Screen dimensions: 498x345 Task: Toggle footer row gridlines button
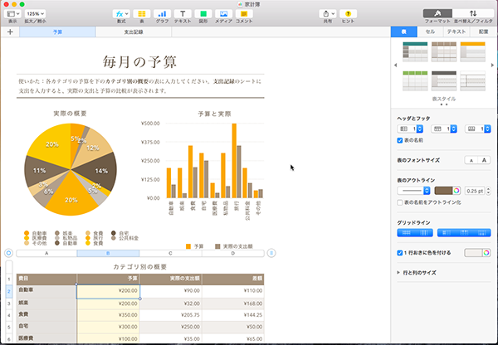coord(481,233)
